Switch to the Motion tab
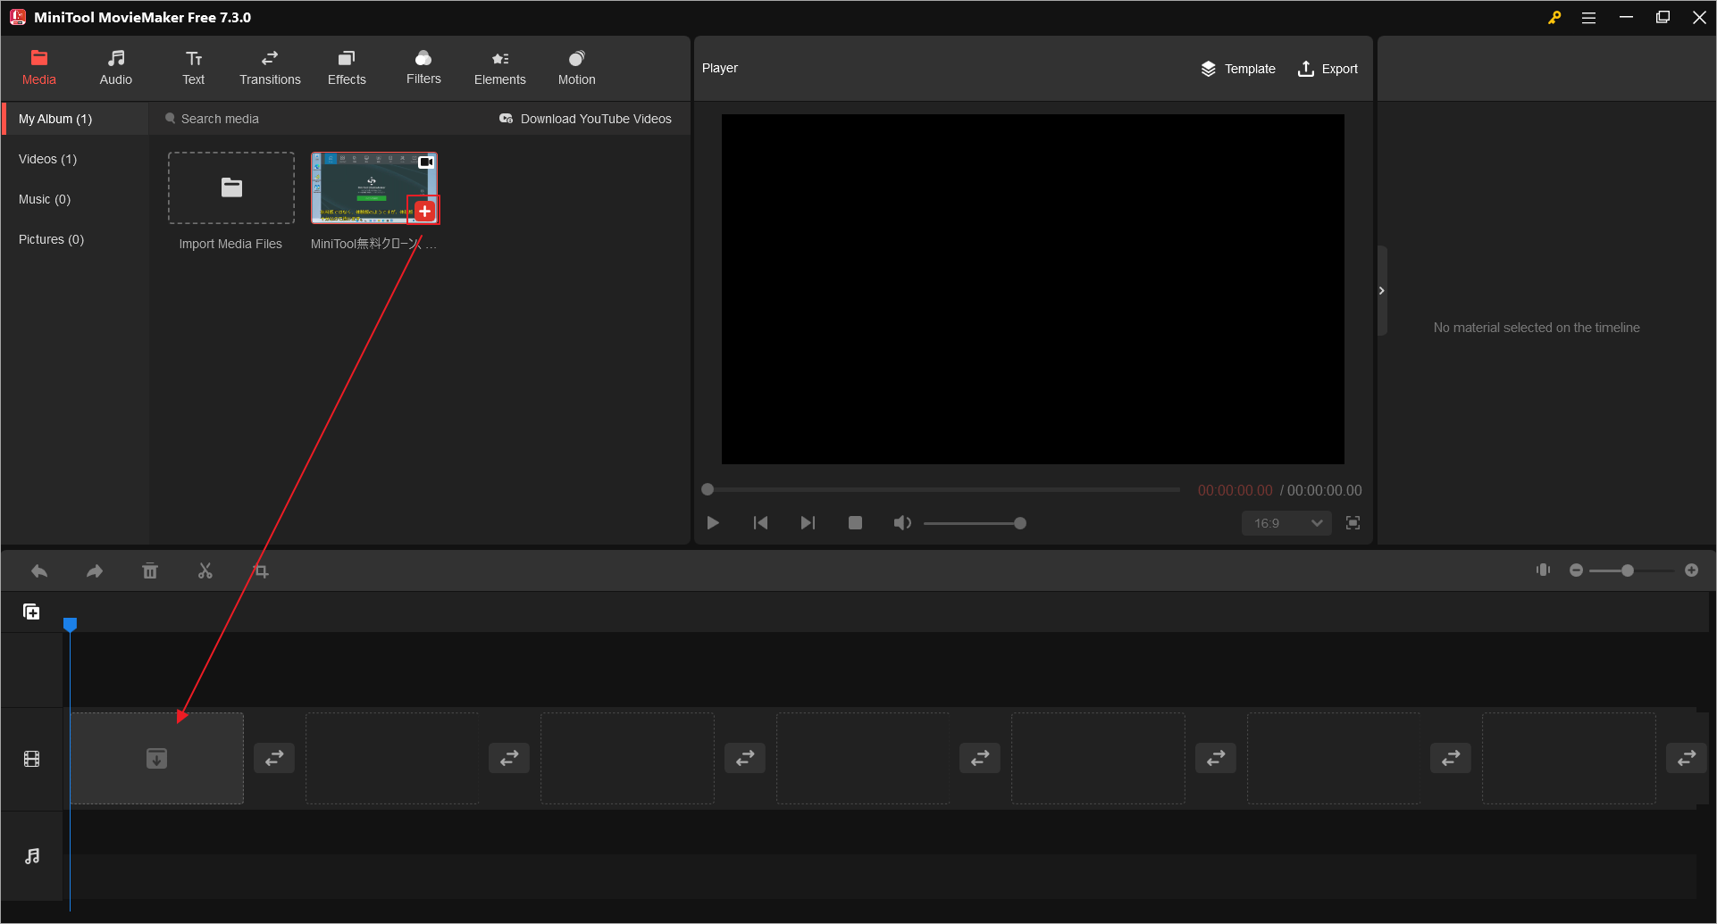 (x=577, y=69)
